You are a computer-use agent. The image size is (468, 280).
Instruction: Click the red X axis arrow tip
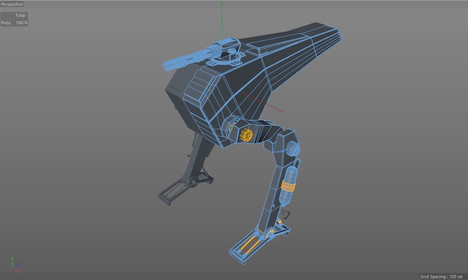(281, 111)
